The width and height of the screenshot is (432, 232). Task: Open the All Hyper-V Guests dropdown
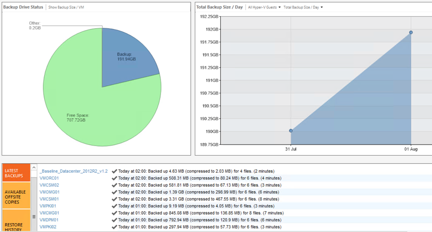click(x=264, y=7)
